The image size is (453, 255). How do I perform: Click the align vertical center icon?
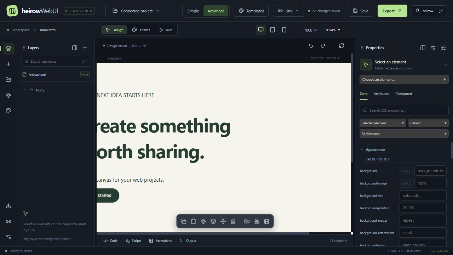[x=257, y=221]
